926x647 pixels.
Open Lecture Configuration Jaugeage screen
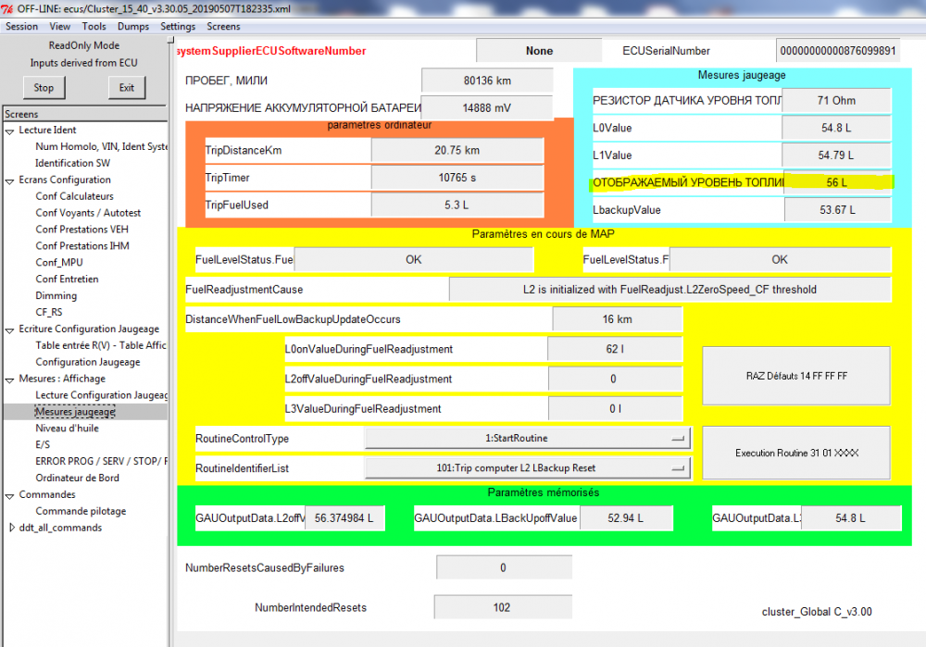(x=102, y=395)
